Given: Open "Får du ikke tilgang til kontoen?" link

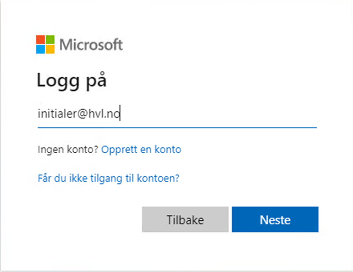Looking at the screenshot, I should click(108, 179).
